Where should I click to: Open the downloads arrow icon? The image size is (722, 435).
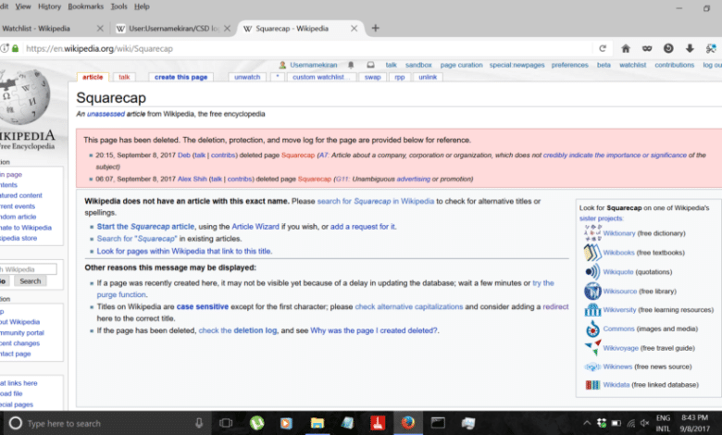click(690, 48)
